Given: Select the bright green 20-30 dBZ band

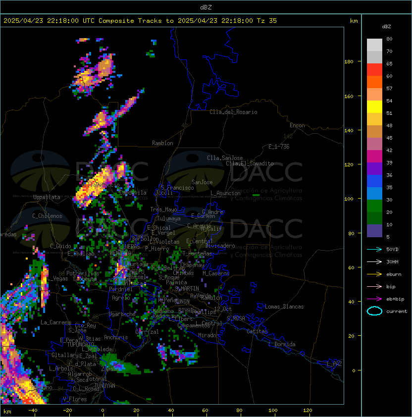Looking at the screenshot, I should [374, 206].
